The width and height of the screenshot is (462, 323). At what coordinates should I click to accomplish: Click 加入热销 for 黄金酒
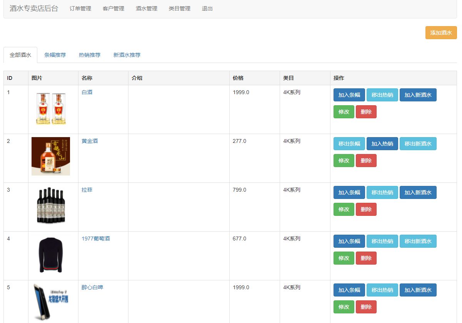pyautogui.click(x=382, y=144)
